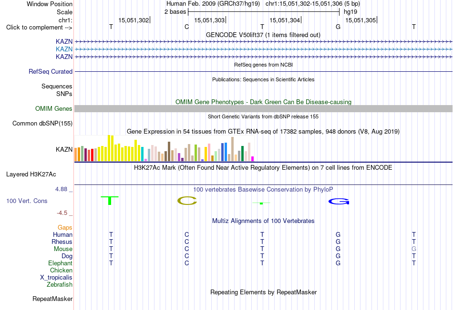
Task: Open the 'GENCODE V50lift37 (1 items filtered out)' track title
Action: point(263,35)
